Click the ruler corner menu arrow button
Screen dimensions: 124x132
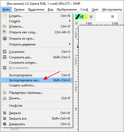pyautogui.click(x=76, y=23)
